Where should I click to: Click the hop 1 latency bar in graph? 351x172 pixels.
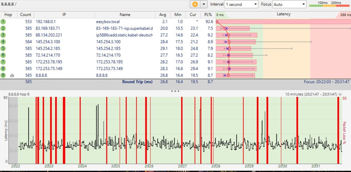coord(284,22)
